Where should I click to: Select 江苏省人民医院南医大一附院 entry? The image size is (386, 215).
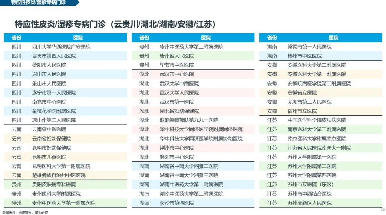[x=319, y=148]
